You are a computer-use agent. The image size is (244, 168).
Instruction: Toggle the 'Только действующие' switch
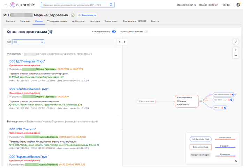point(146,32)
